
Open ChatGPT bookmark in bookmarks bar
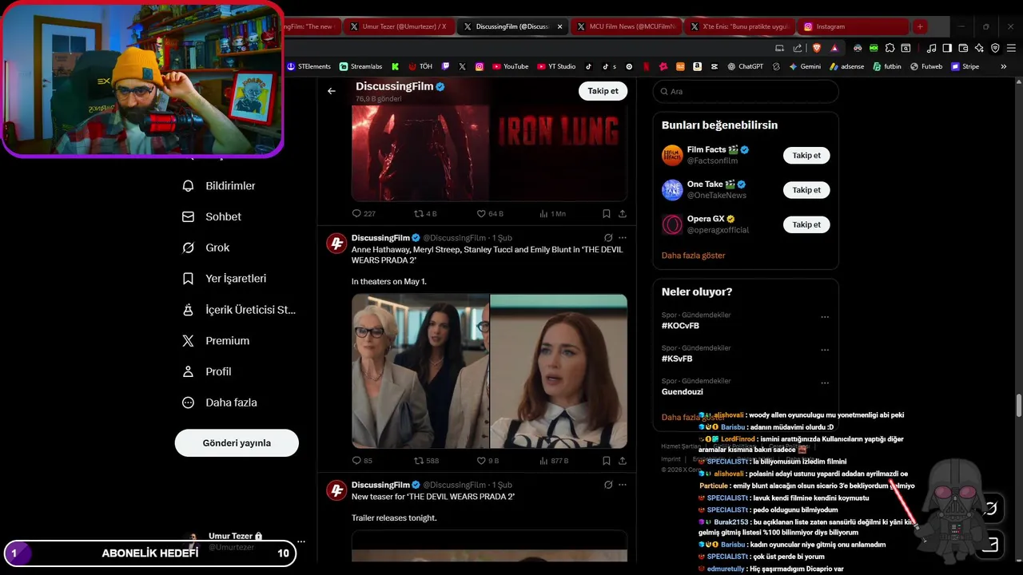click(745, 66)
